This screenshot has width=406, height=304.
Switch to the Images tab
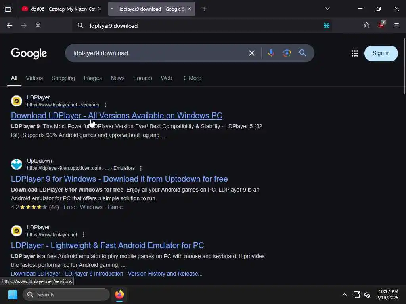point(93,78)
